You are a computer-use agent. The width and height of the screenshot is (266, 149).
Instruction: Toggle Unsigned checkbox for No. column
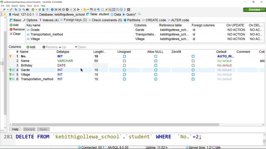(124, 56)
